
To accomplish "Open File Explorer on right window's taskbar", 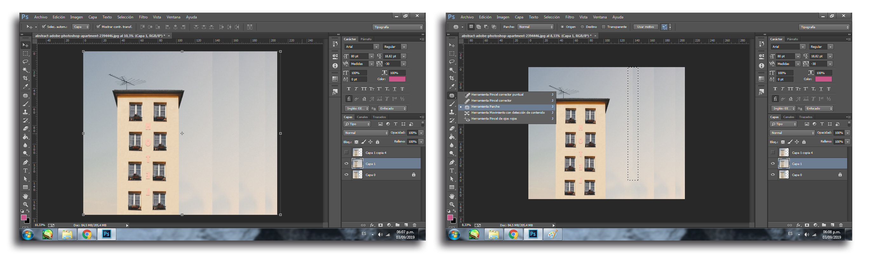I will 494,235.
